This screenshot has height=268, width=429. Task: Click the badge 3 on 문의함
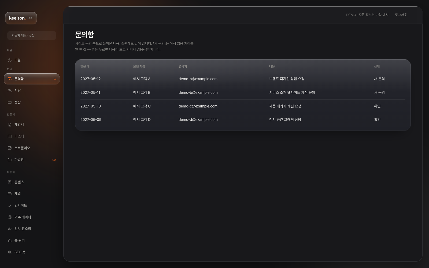pyautogui.click(x=55, y=79)
